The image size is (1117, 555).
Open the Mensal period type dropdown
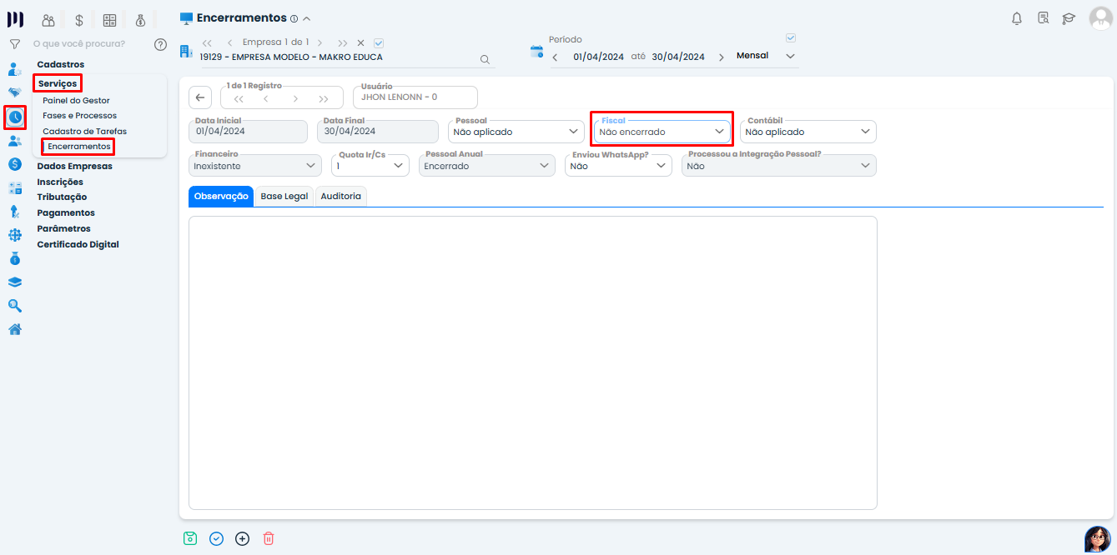click(766, 57)
